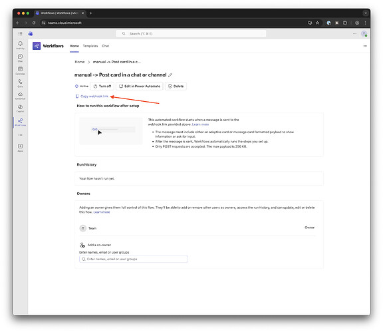Click the purple Workflows app icon
This screenshot has height=332, width=383.
click(x=37, y=46)
